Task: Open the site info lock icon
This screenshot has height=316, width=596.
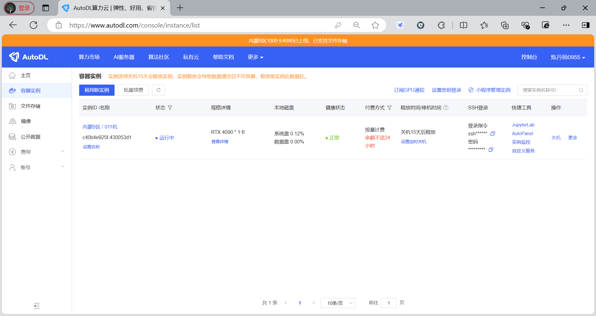Action: (59, 25)
